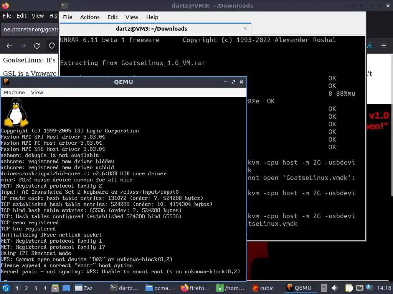Open the terminal's Help menu
The image size is (393, 294).
(152, 17)
